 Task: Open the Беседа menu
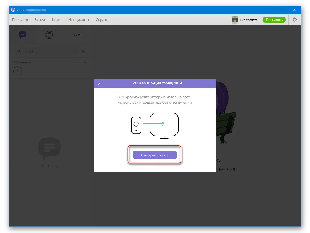(x=39, y=19)
